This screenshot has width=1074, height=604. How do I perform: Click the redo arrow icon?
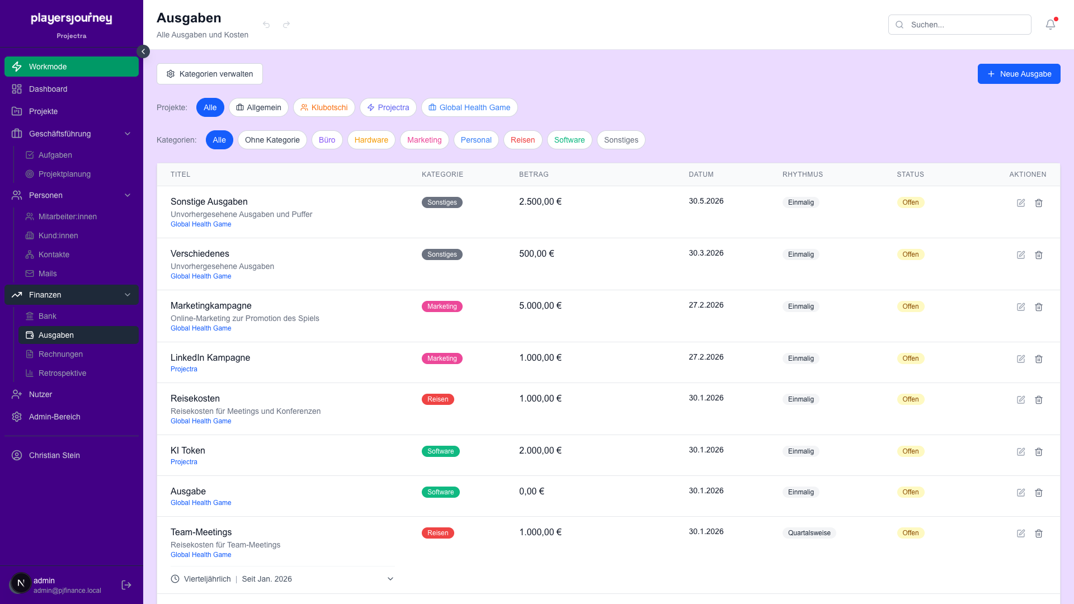point(286,25)
